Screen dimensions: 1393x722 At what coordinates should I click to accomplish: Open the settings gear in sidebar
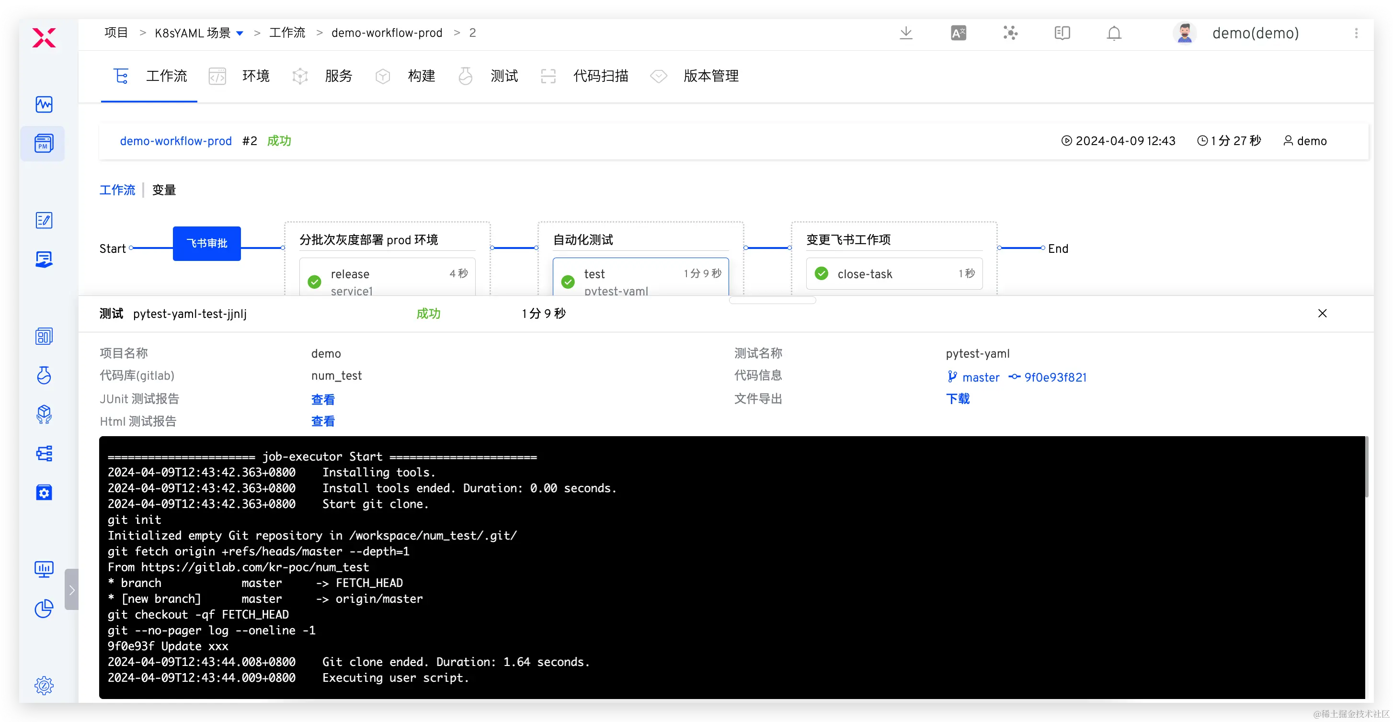44,685
